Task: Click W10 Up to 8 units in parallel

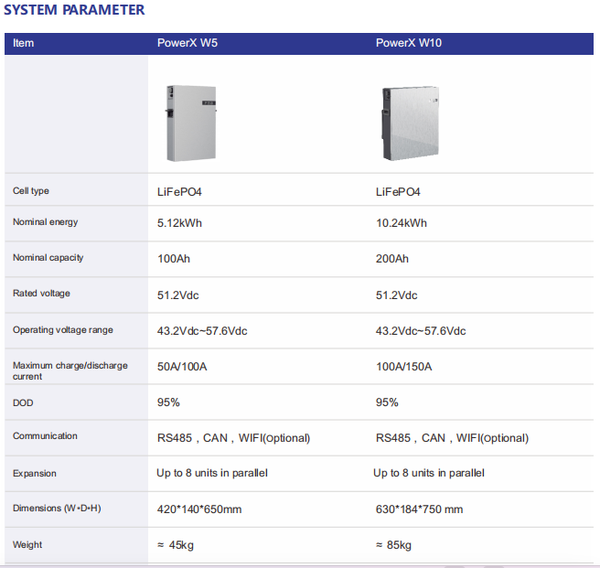Action: pos(429,473)
